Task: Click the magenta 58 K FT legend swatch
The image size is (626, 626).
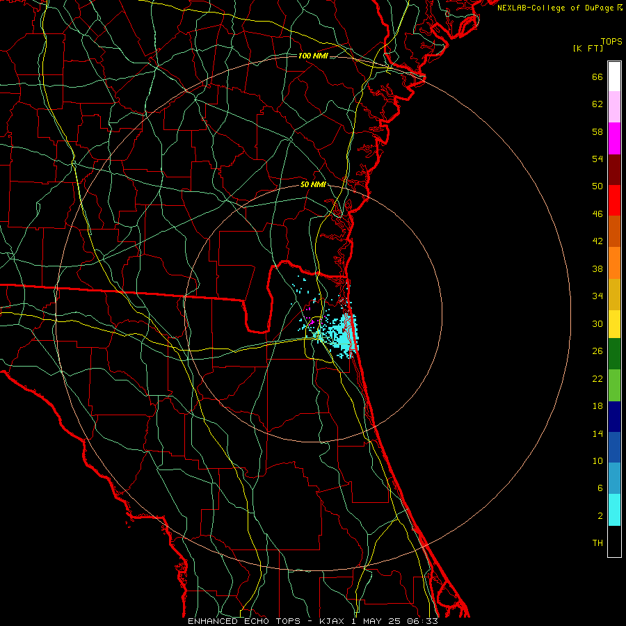Action: [614, 138]
